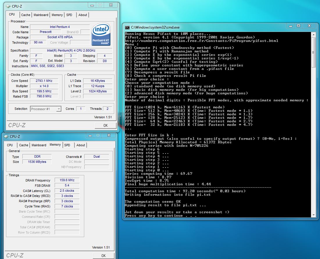Close the top CPU-Z window
The image size is (320, 259).
111,5
